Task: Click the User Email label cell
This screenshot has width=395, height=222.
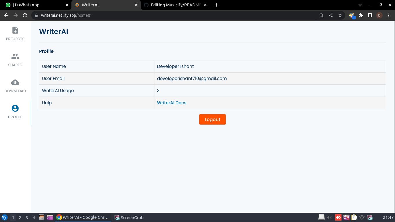Action: click(97, 78)
